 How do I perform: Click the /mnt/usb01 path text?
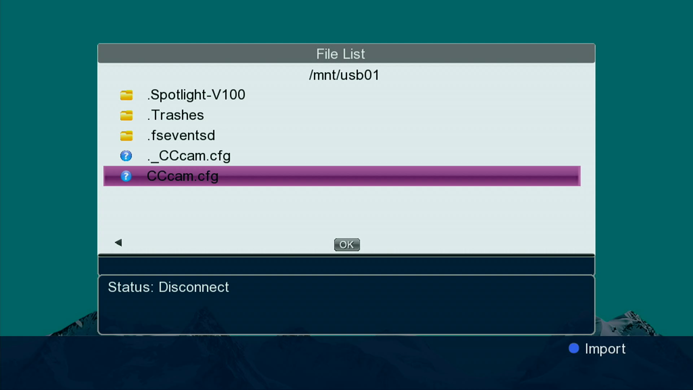pyautogui.click(x=344, y=75)
